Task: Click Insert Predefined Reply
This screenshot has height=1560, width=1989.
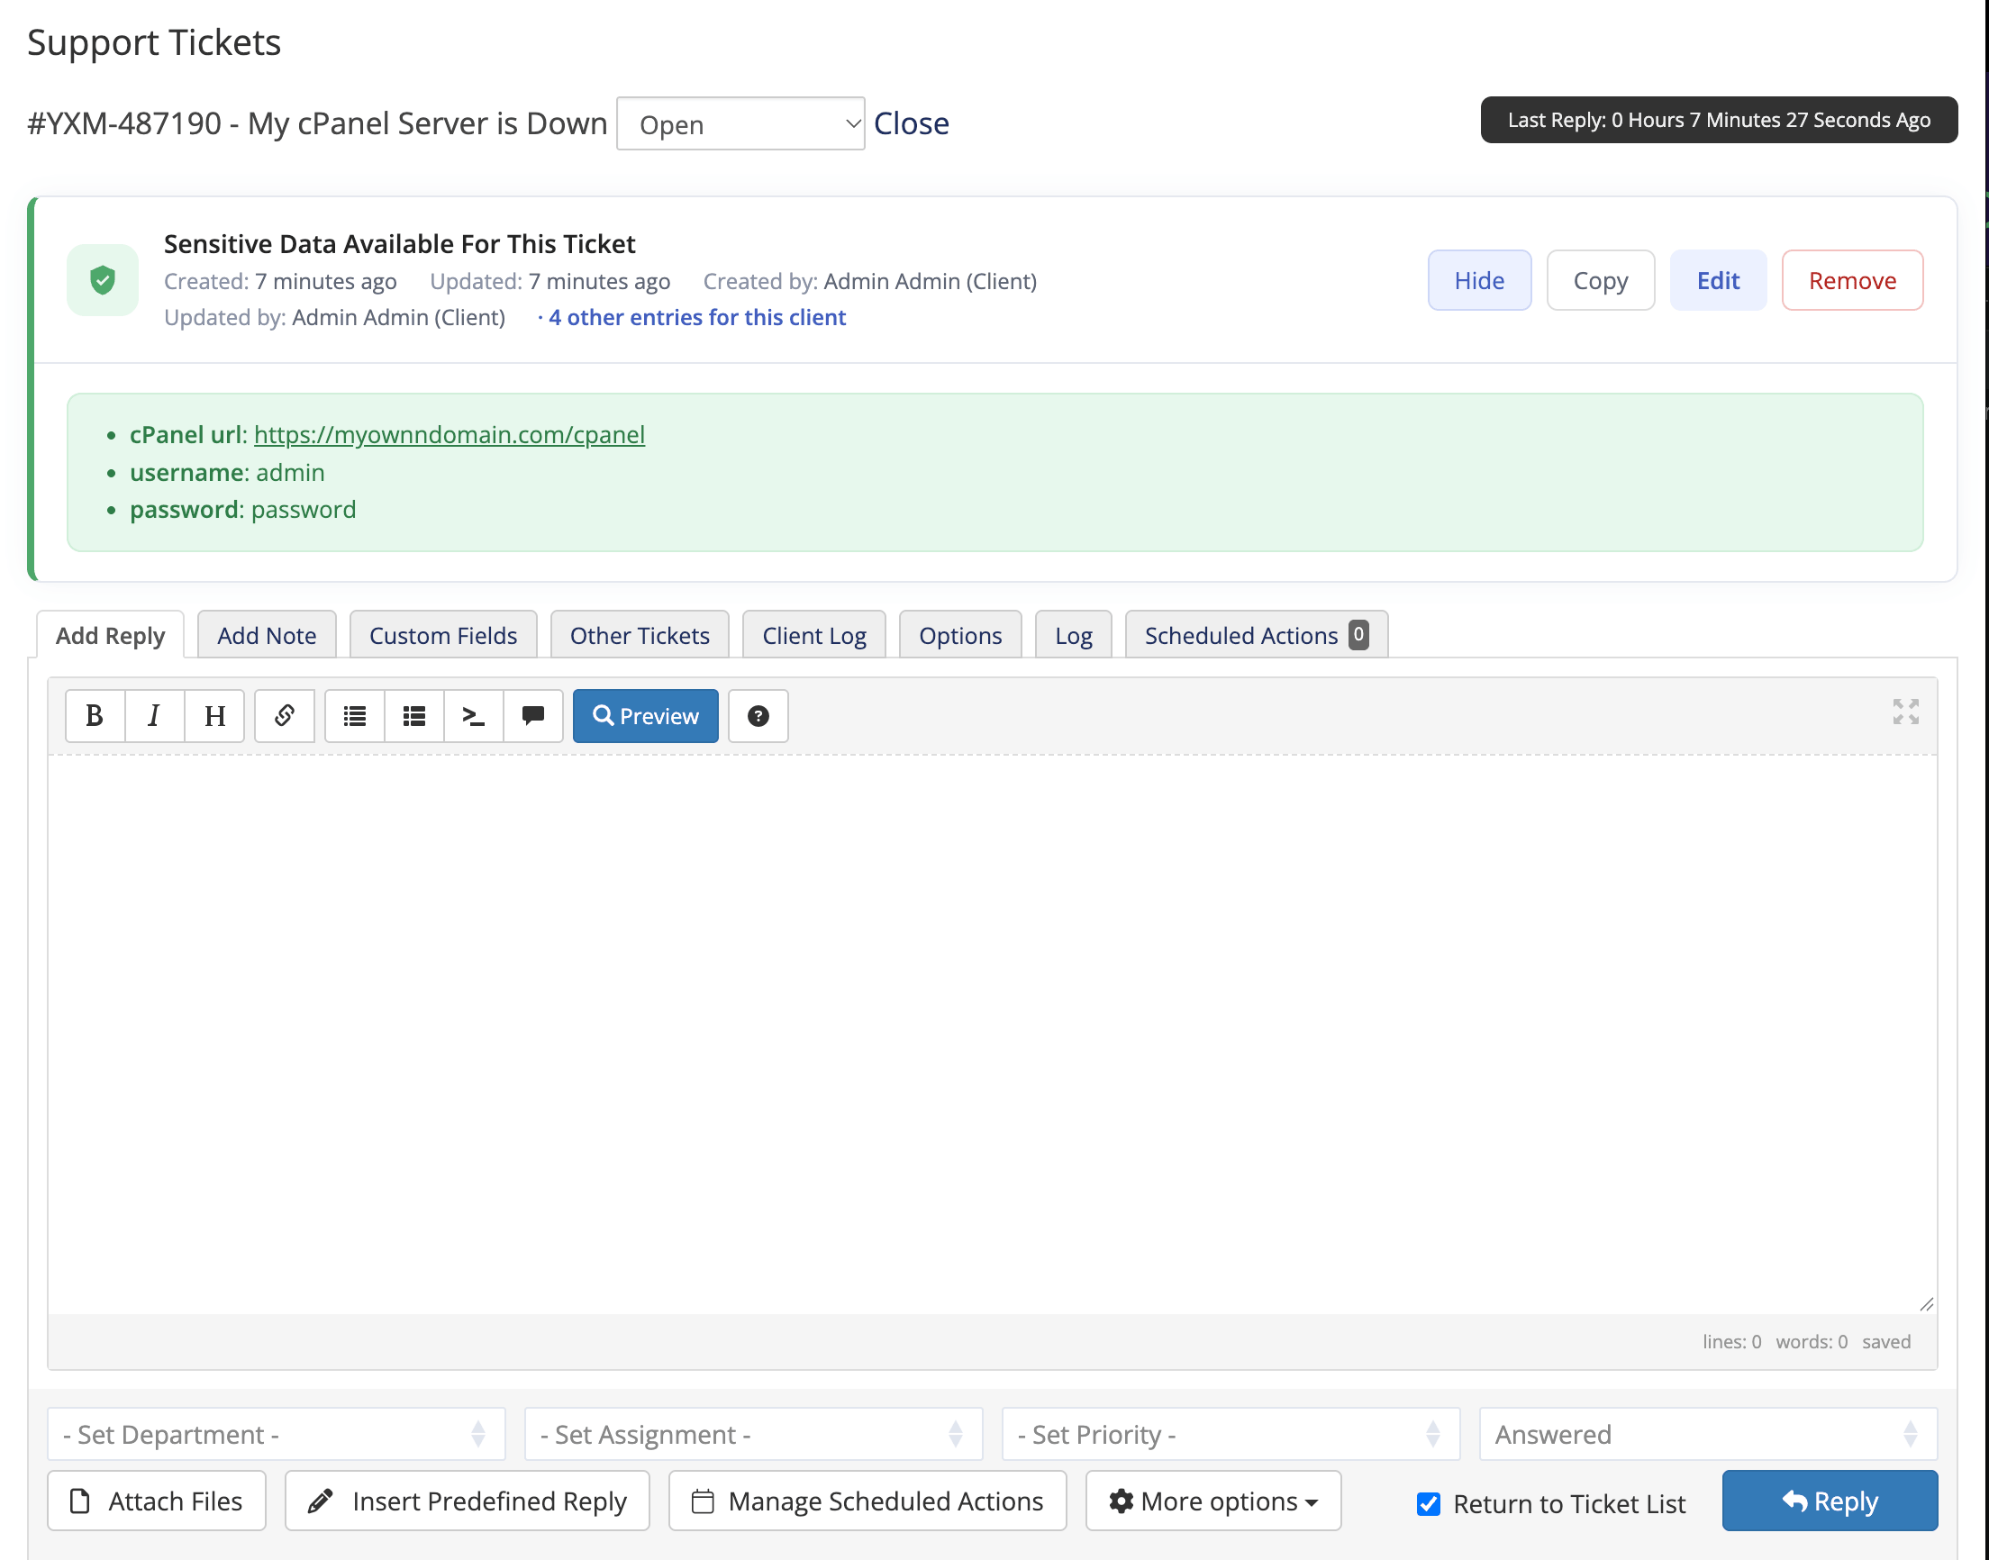Action: (467, 1501)
